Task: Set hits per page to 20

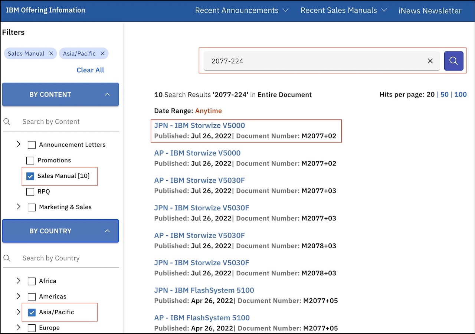Action: tap(430, 94)
